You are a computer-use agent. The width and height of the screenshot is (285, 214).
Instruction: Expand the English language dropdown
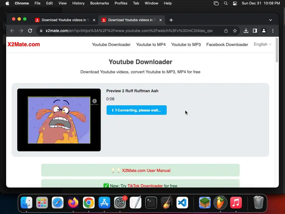pos(263,44)
